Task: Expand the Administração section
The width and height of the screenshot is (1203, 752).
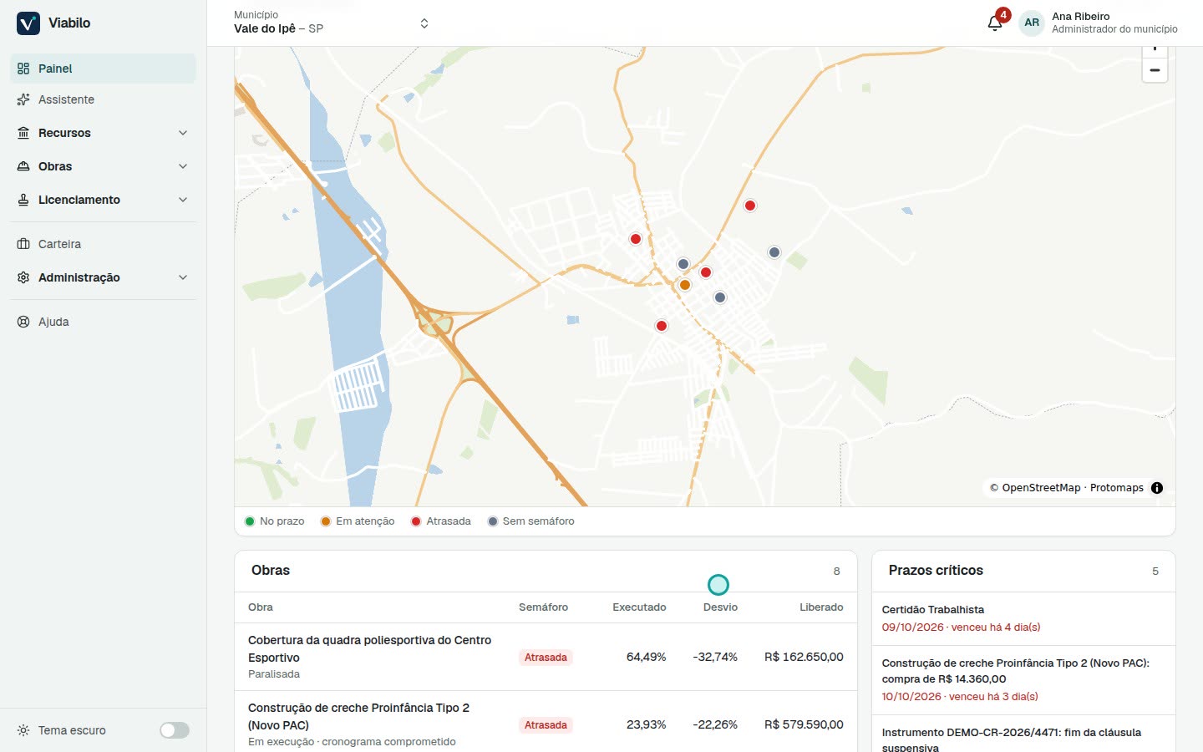Action: (x=103, y=277)
